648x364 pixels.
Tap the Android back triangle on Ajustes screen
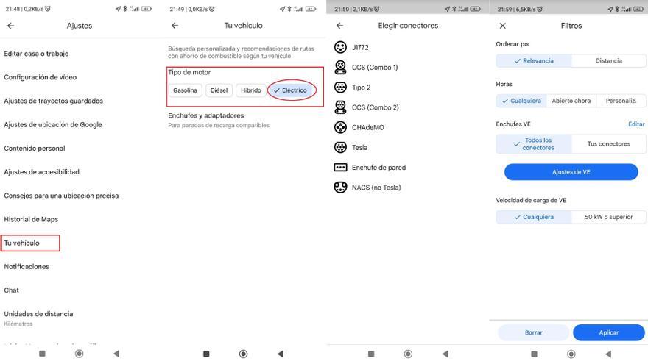point(116,354)
